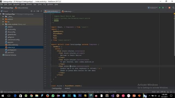Screen dimensions: 175x98
Task: Open the Refactor menu
Action: click(29, 4)
